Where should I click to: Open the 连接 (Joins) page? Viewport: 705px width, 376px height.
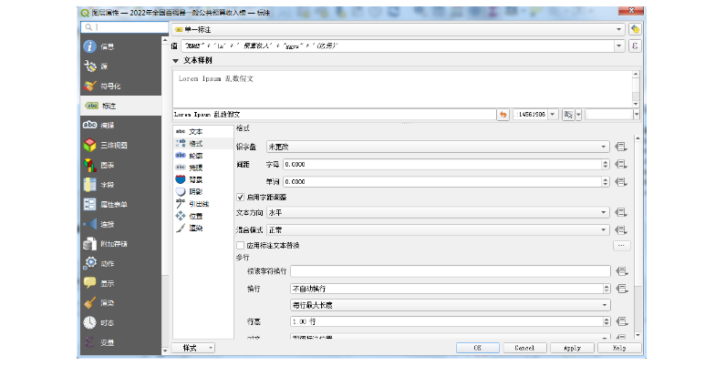point(120,224)
